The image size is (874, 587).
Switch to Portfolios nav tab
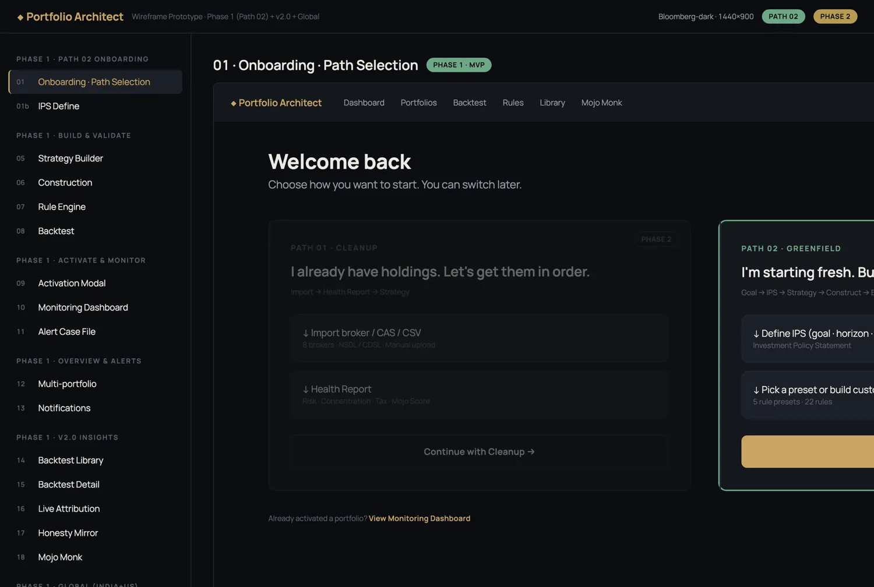(418, 102)
